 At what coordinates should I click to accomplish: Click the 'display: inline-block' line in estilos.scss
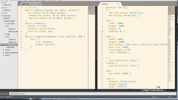41,29
